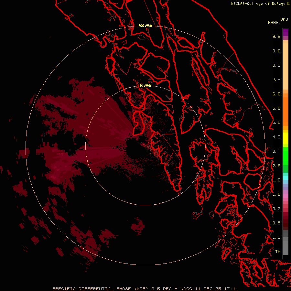Click the Specific Differential Phase (KDP) product caption
This screenshot has height=291, width=291.
[x=101, y=289]
